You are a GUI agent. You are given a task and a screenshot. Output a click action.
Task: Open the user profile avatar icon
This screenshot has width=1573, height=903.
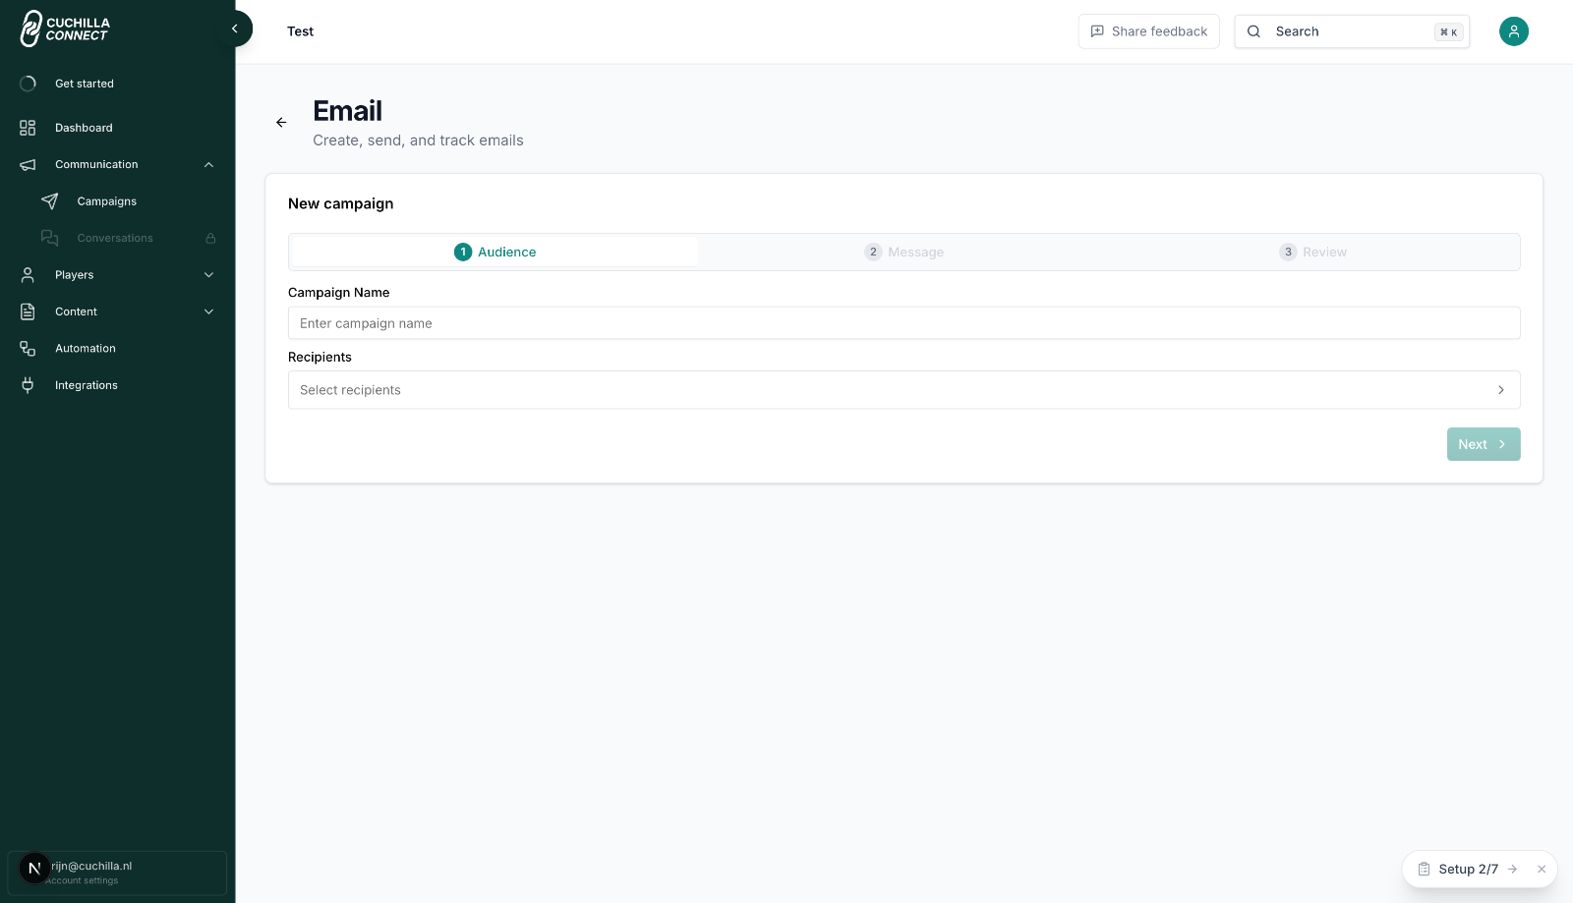(x=1514, y=31)
